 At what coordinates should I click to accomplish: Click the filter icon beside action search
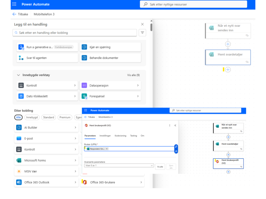142,33
